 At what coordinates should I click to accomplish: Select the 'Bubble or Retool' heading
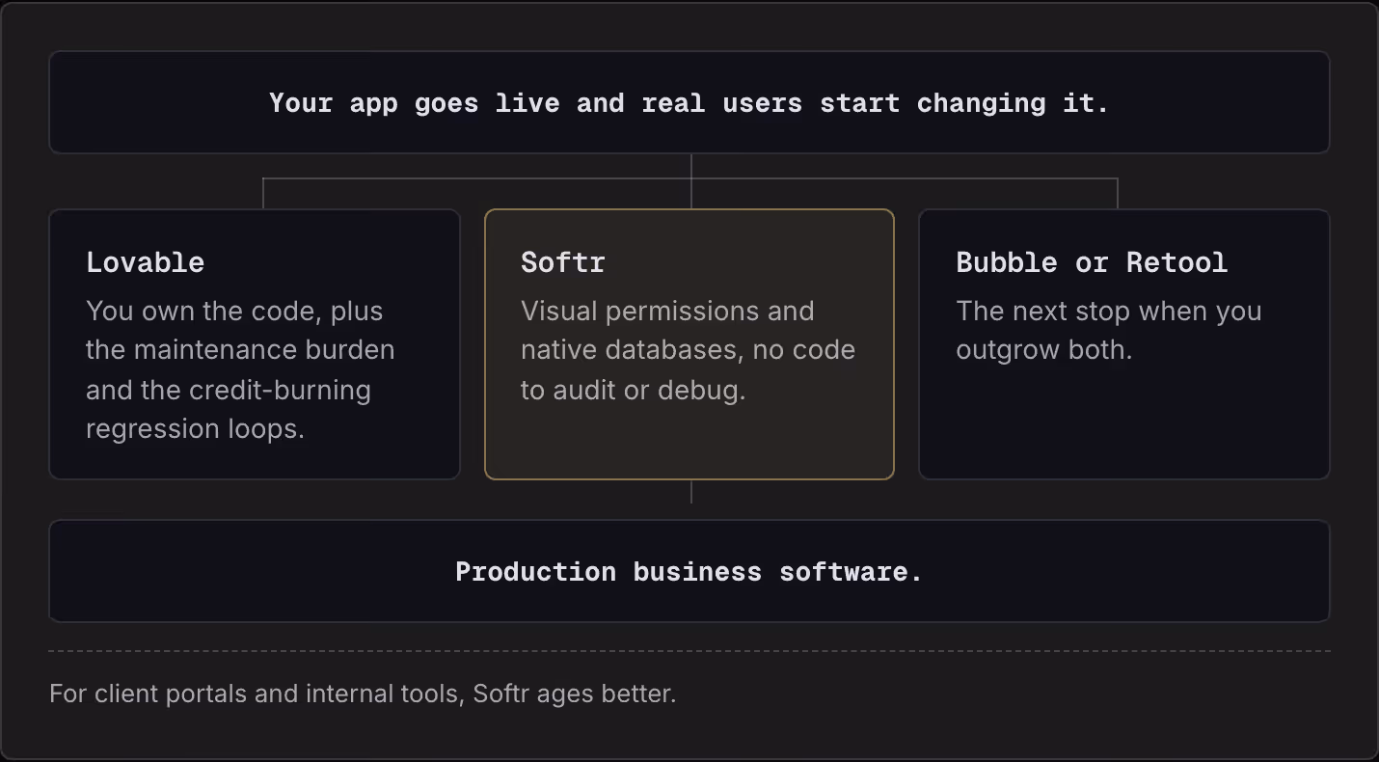pos(1092,262)
